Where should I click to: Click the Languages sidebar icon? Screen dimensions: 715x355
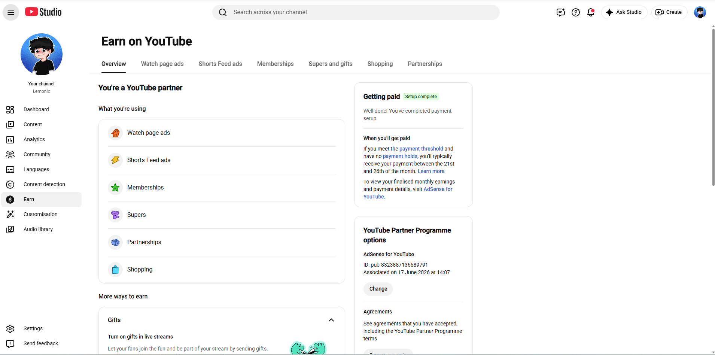(10, 169)
